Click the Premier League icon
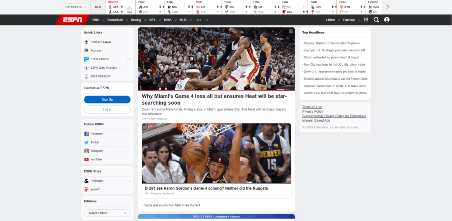Image resolution: width=452 pixels, height=221 pixels. (86, 42)
